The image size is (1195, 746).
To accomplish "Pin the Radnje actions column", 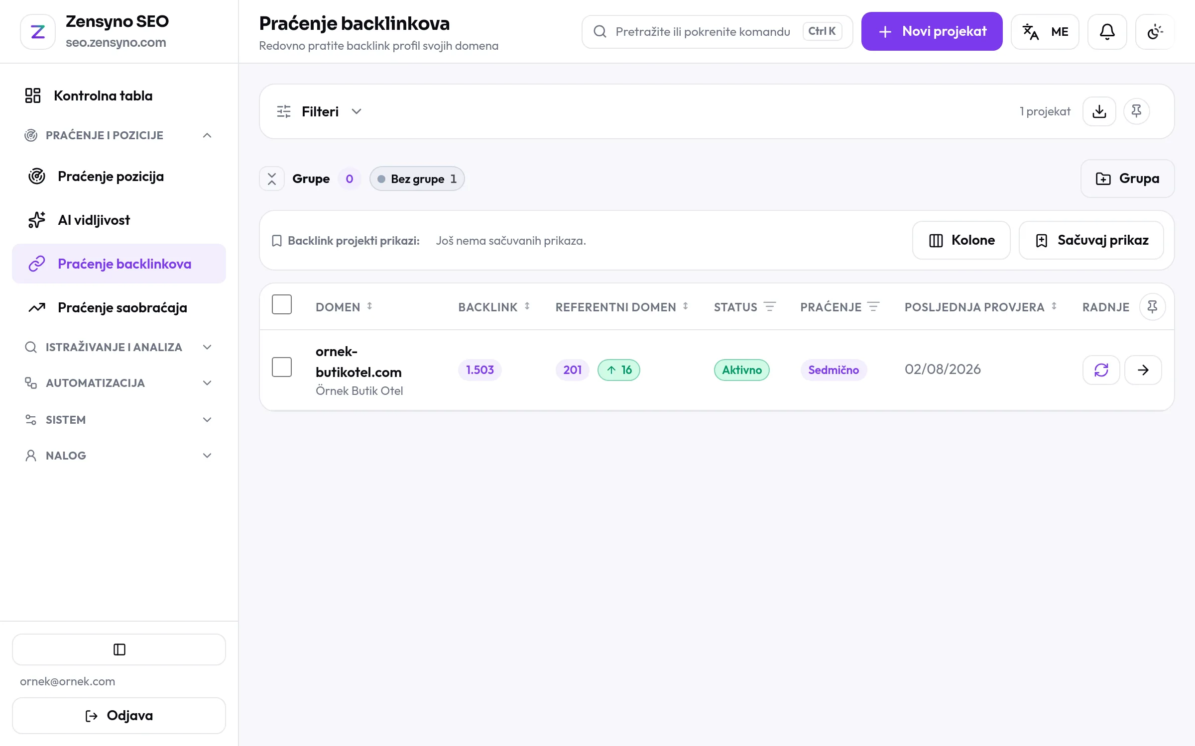I will [x=1152, y=307].
